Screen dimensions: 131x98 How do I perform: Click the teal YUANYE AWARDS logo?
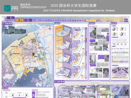7,8
